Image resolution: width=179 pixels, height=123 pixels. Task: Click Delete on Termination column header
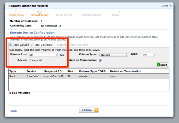[x=126, y=71]
